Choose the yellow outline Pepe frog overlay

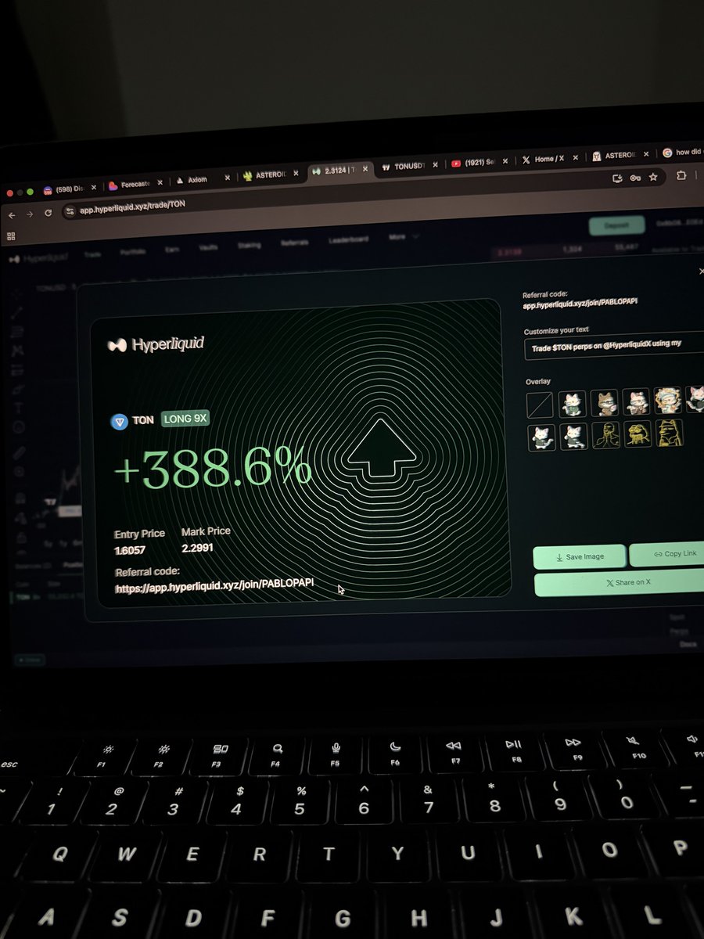[x=637, y=434]
